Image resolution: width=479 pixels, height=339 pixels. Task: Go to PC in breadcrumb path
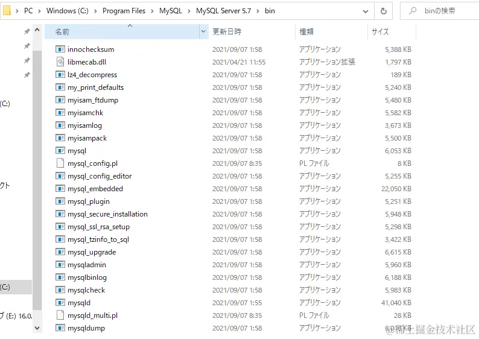[28, 11]
